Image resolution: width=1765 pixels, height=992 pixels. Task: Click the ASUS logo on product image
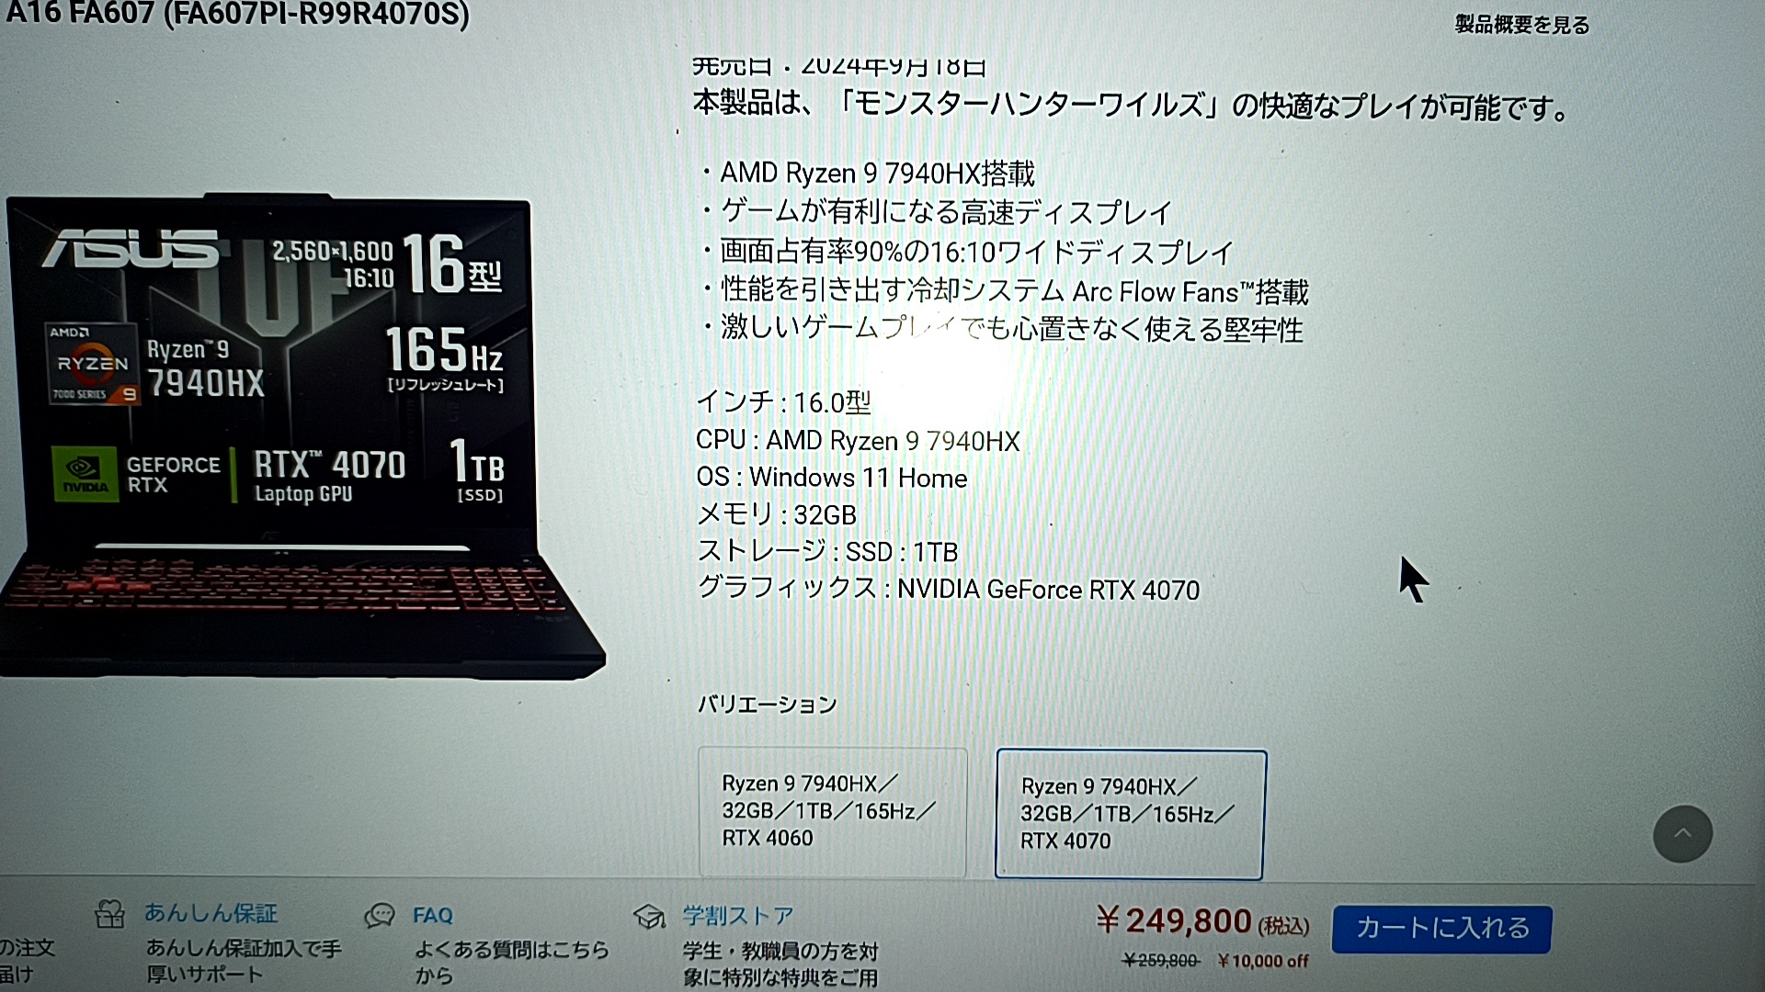click(131, 249)
